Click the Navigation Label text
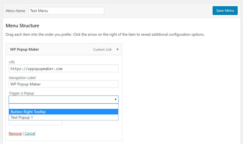This screenshot has height=144, width=243. tap(22, 78)
